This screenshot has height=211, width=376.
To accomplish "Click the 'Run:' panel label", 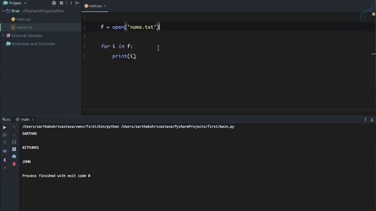I will tap(6, 119).
